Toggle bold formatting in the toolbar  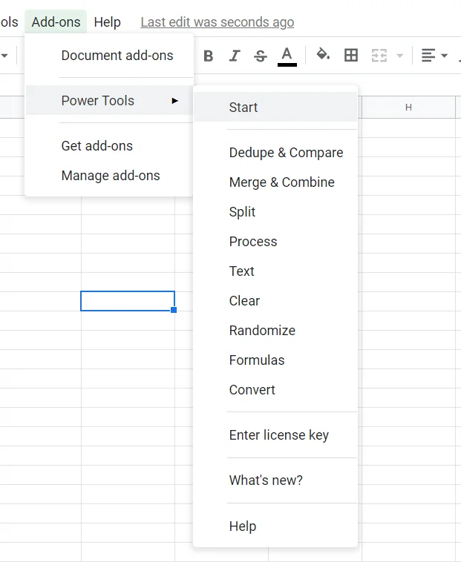coord(209,56)
